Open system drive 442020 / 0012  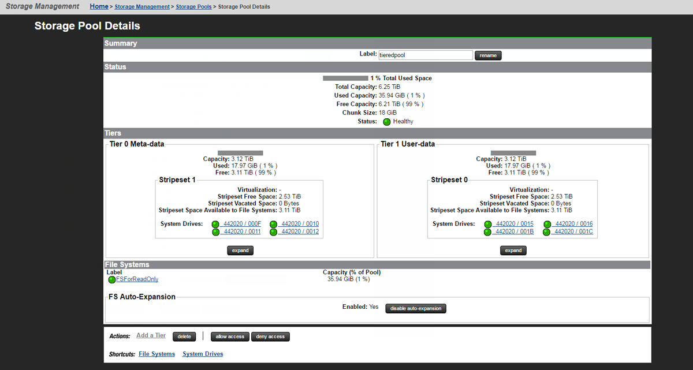[300, 231]
